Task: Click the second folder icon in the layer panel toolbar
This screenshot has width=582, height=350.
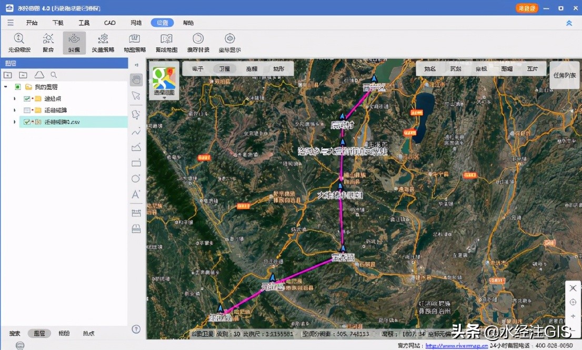Action: point(23,75)
